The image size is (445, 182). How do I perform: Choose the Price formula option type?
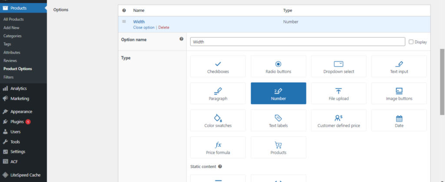(x=218, y=147)
